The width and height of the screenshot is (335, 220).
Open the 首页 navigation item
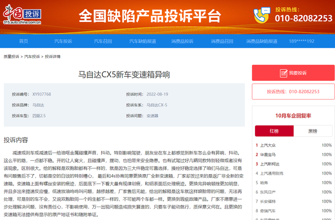coord(23,41)
